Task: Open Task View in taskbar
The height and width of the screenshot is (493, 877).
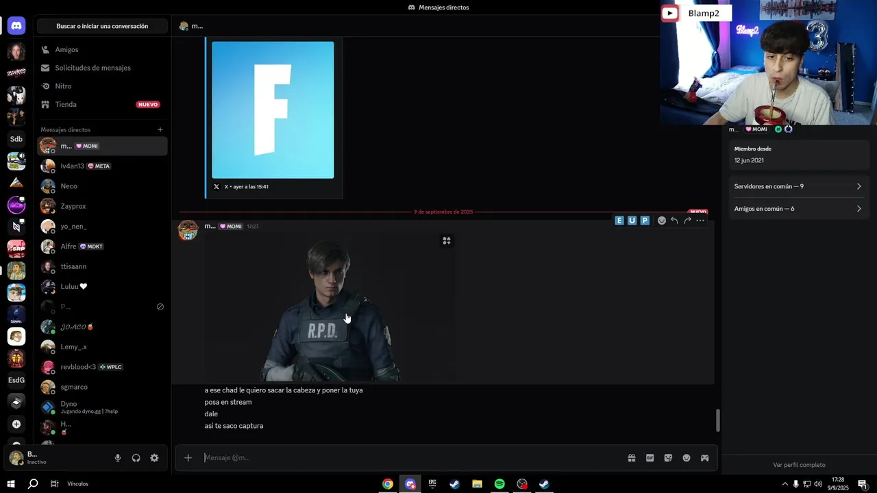Action: click(x=54, y=483)
